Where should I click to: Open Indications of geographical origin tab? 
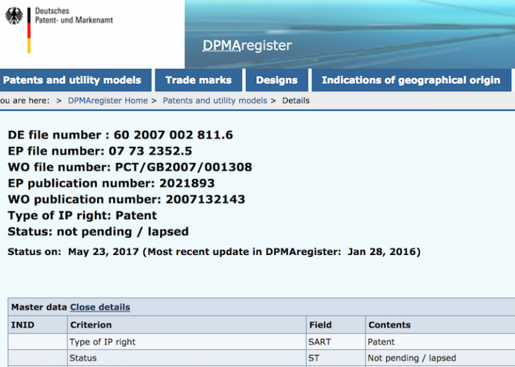(x=411, y=80)
